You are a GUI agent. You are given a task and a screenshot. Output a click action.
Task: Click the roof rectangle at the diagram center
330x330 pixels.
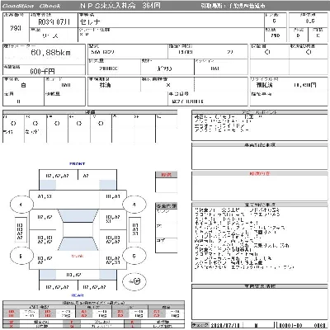point(78,229)
